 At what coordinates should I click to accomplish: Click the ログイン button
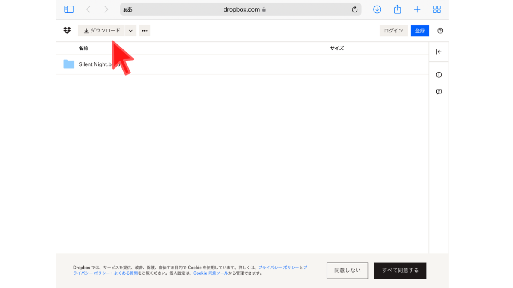pyautogui.click(x=393, y=31)
